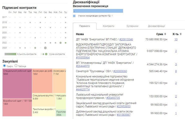
Task: Select the Пропілен 350k treemap tile
Action: pos(61,113)
